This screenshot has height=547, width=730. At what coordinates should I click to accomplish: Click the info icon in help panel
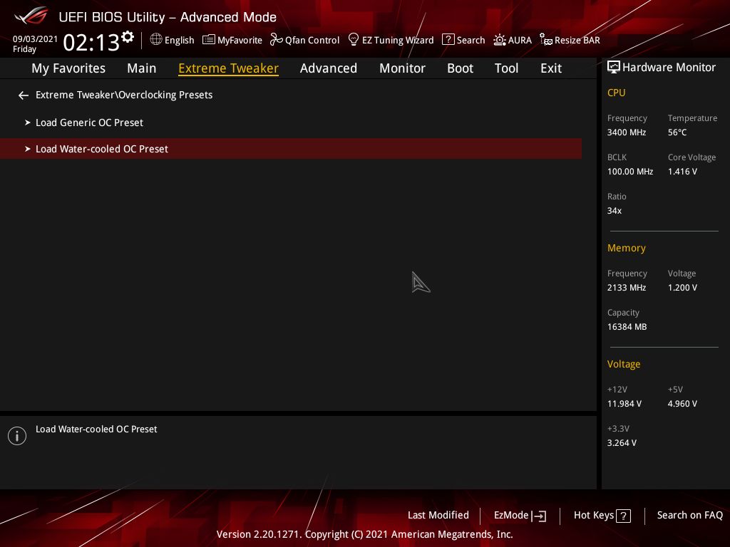click(17, 436)
